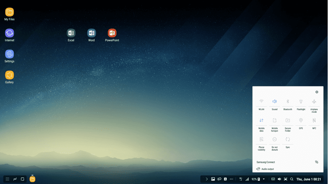Open quick panel settings gear
Viewport: 328px width, 184px height.
[317, 92]
